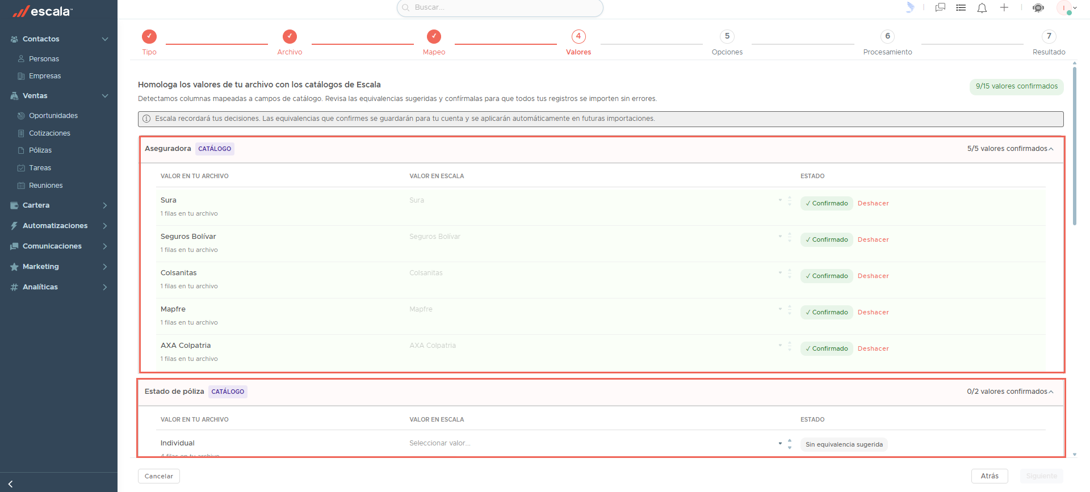The height and width of the screenshot is (492, 1090).
Task: Collapse the Ventas menu section
Action: 105,96
